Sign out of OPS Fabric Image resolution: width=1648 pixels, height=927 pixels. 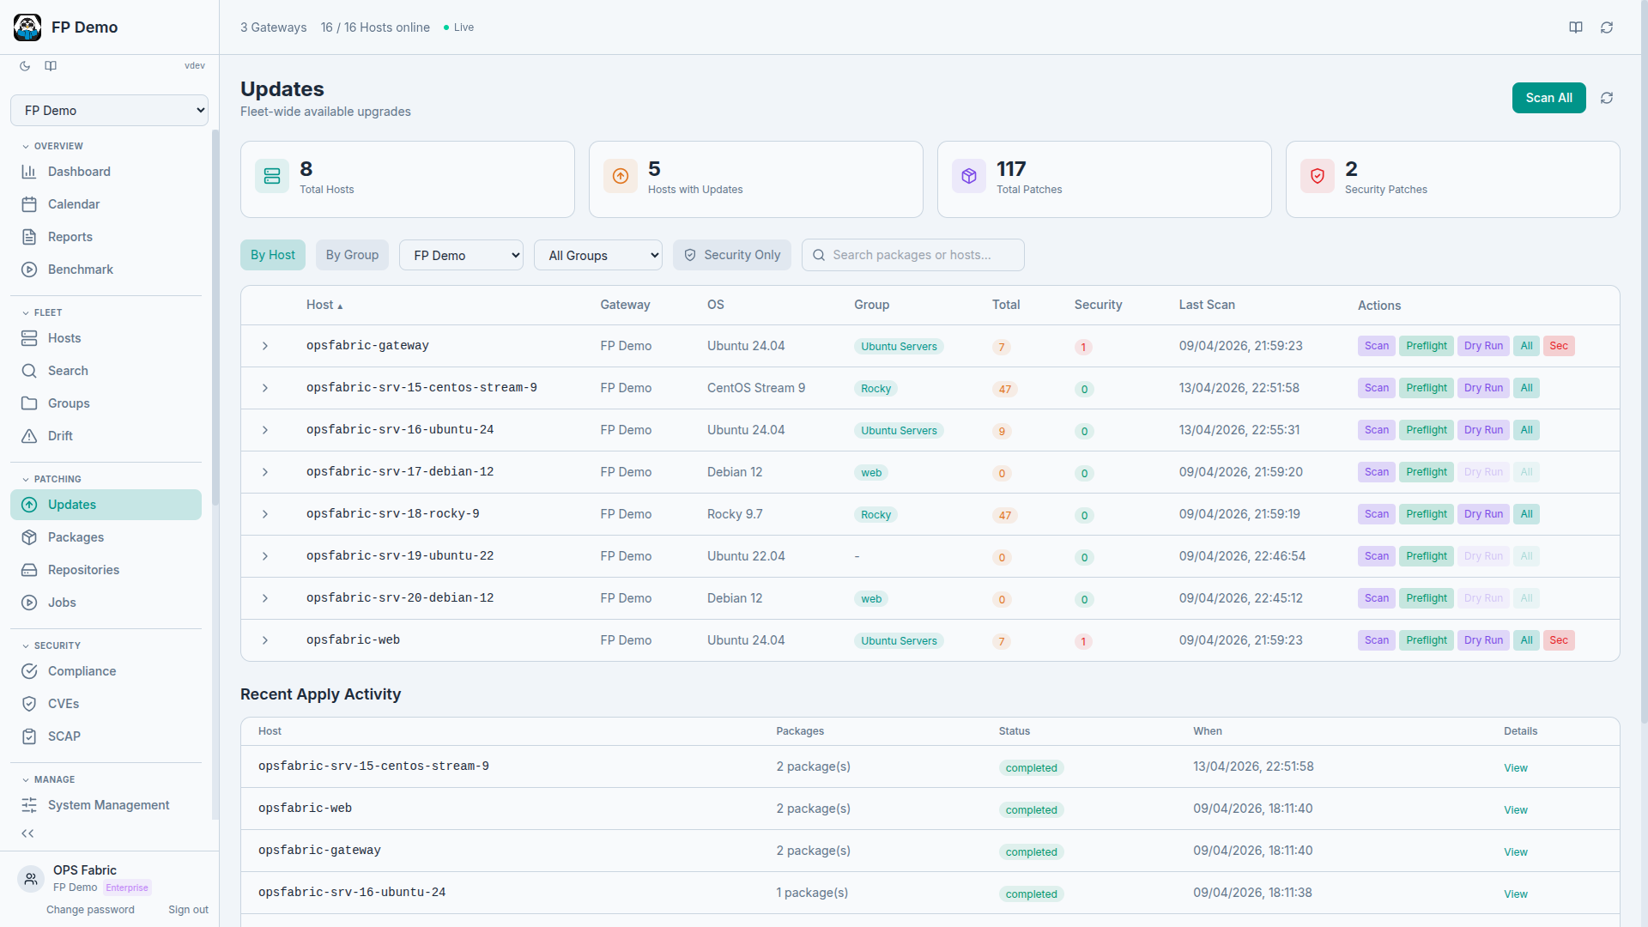click(x=188, y=910)
